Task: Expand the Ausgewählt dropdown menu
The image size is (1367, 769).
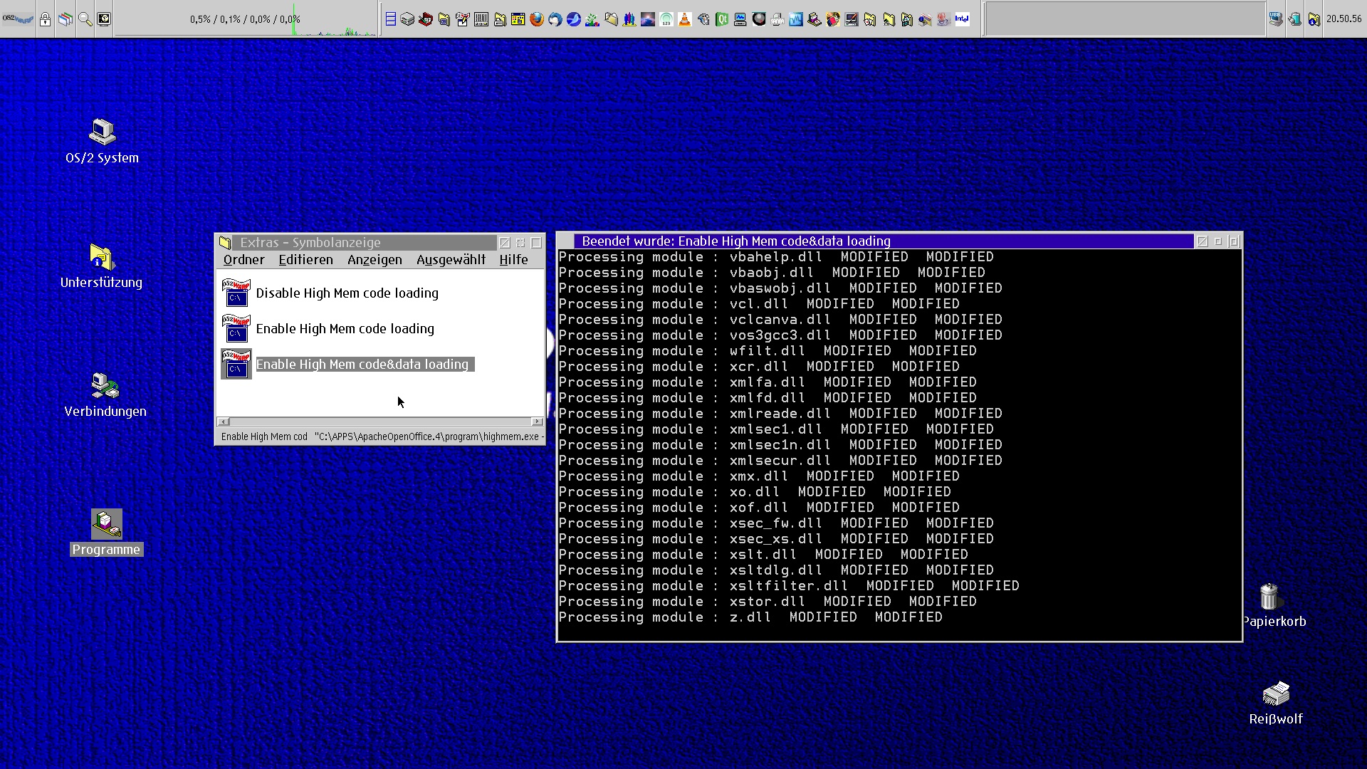Action: 451,260
